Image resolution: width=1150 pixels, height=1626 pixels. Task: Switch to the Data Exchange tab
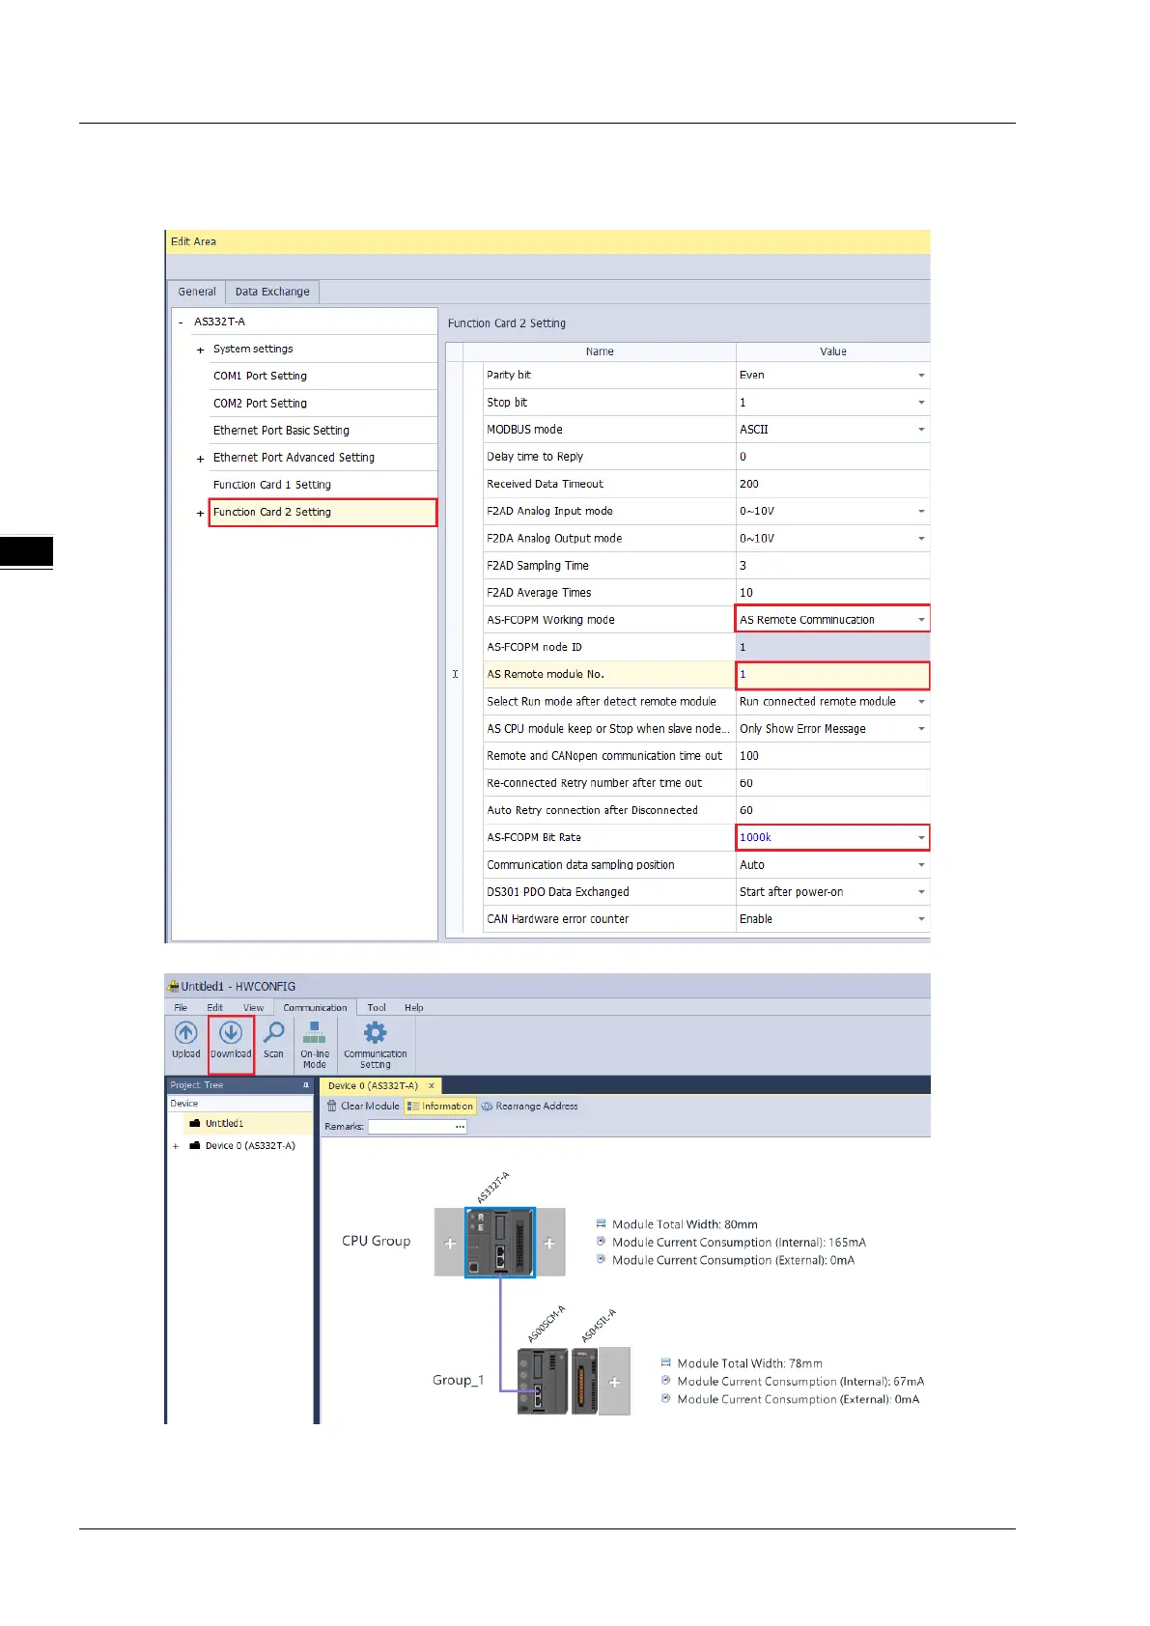(x=272, y=292)
